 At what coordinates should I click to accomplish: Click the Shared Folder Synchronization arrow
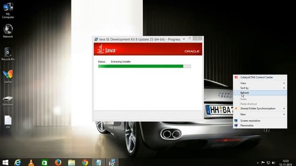284,109
